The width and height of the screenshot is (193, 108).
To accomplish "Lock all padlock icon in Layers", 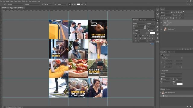I will click(x=173, y=18).
